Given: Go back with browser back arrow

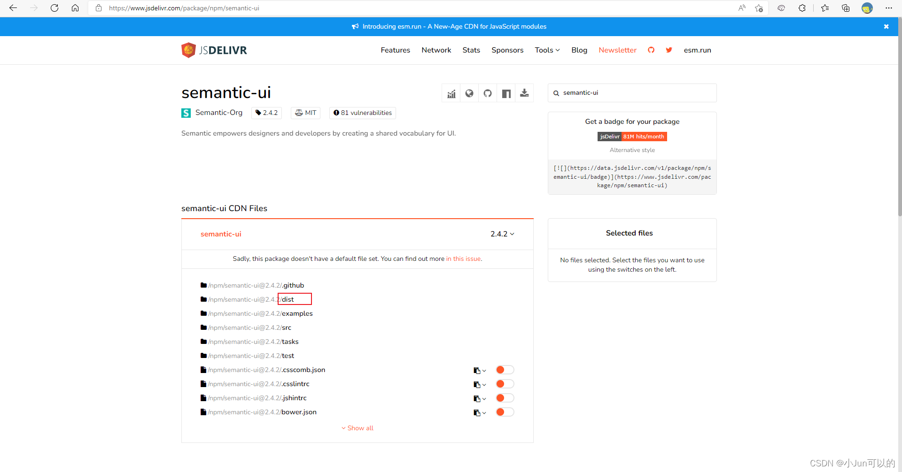Looking at the screenshot, I should [13, 8].
